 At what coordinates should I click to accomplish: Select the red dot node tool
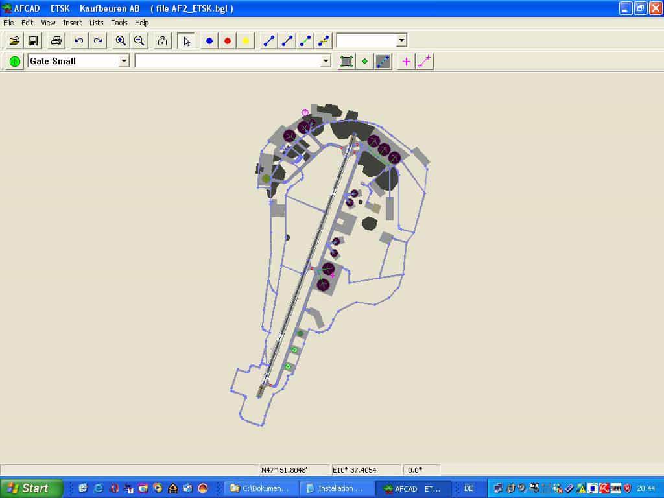click(x=228, y=41)
